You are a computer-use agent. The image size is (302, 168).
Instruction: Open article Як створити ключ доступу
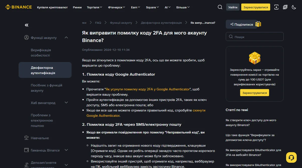(251, 123)
